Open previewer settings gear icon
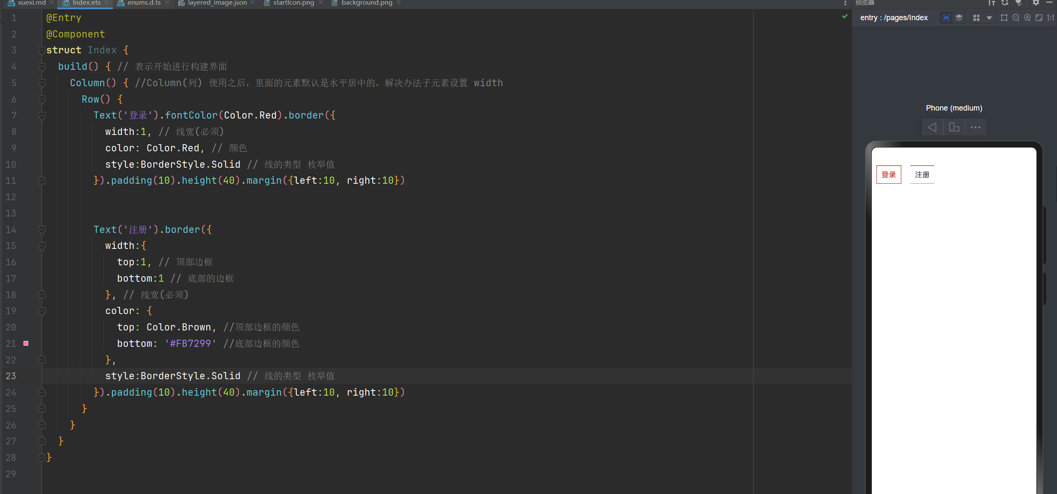Viewport: 1057px width, 494px height. 1036,3
